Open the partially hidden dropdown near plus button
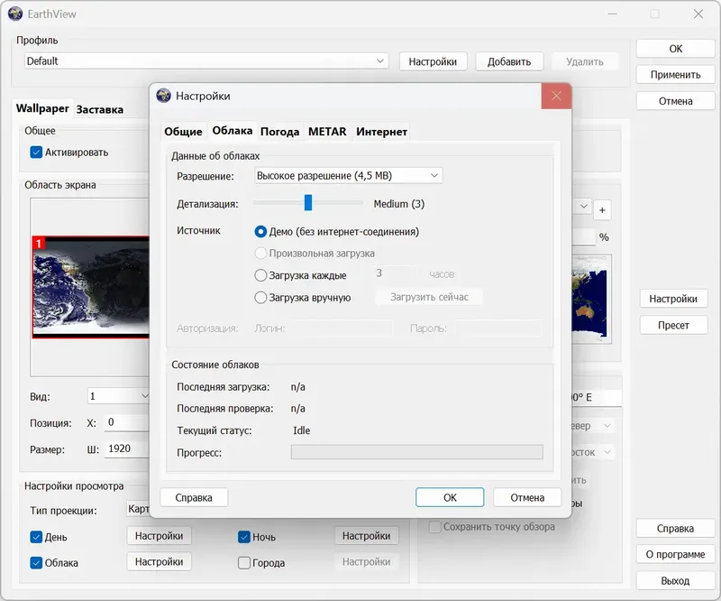Image resolution: width=721 pixels, height=601 pixels. pyautogui.click(x=581, y=207)
